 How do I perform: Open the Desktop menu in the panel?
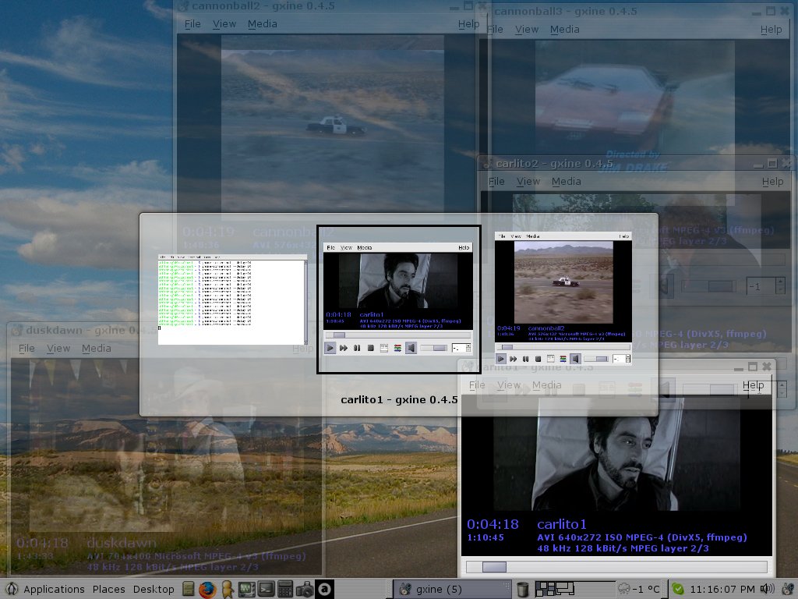[x=154, y=590]
